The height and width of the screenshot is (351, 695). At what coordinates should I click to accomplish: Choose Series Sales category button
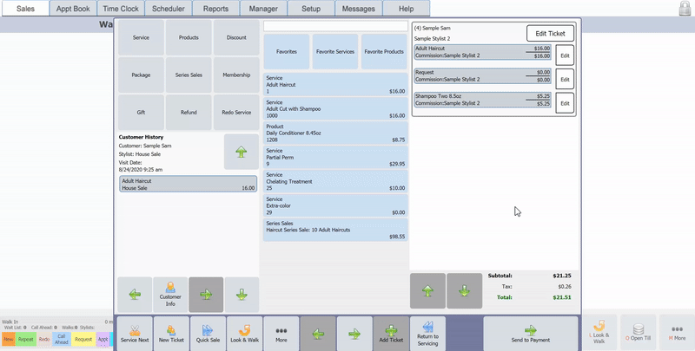tap(189, 75)
